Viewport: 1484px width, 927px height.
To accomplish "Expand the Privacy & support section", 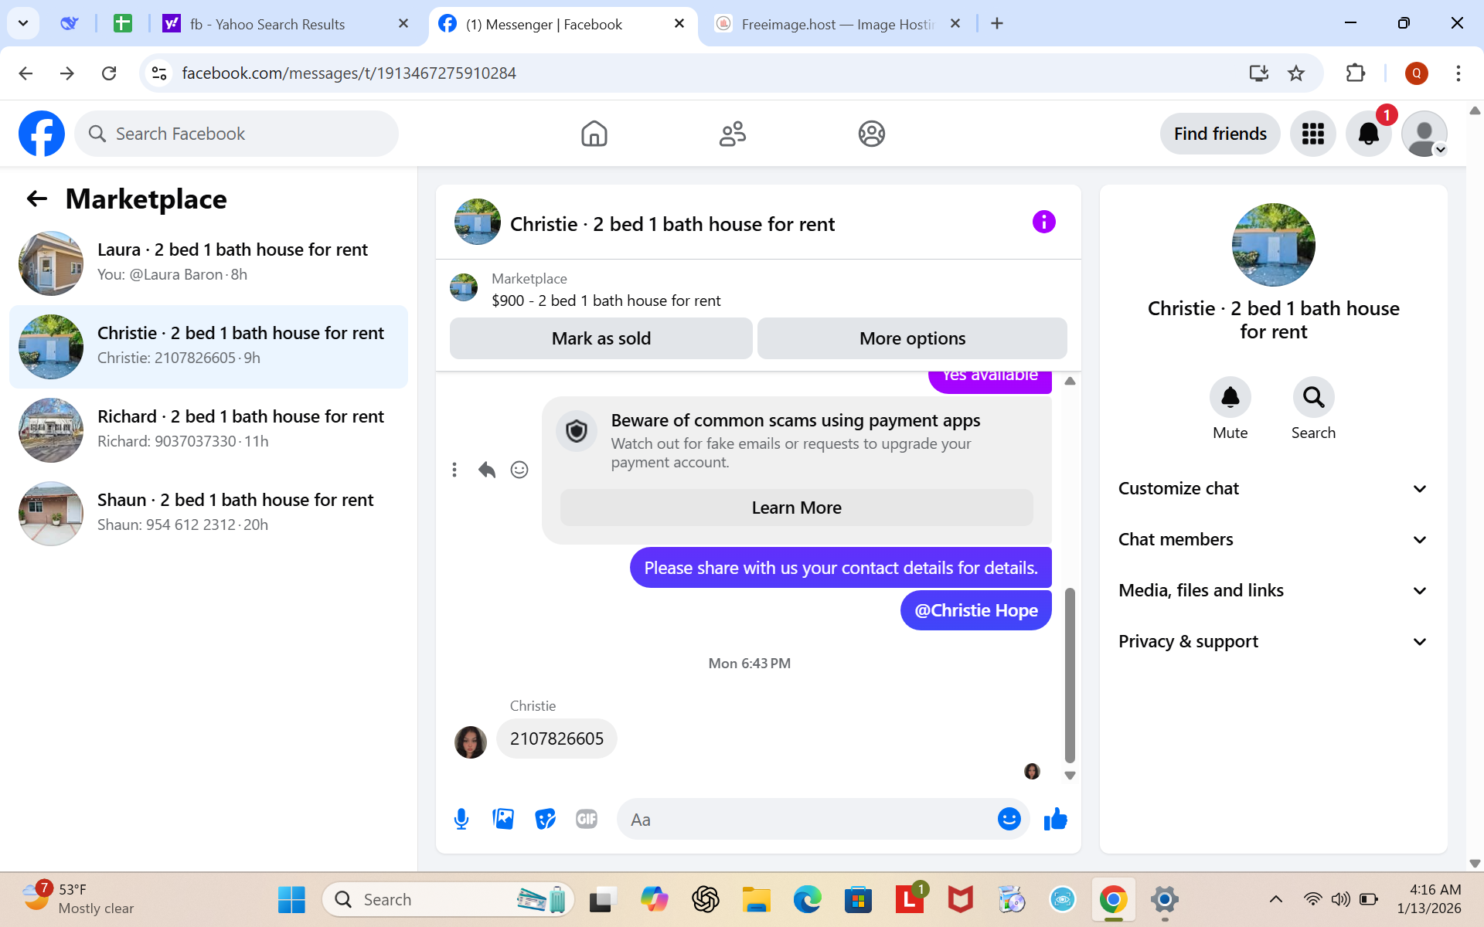I will tap(1273, 641).
